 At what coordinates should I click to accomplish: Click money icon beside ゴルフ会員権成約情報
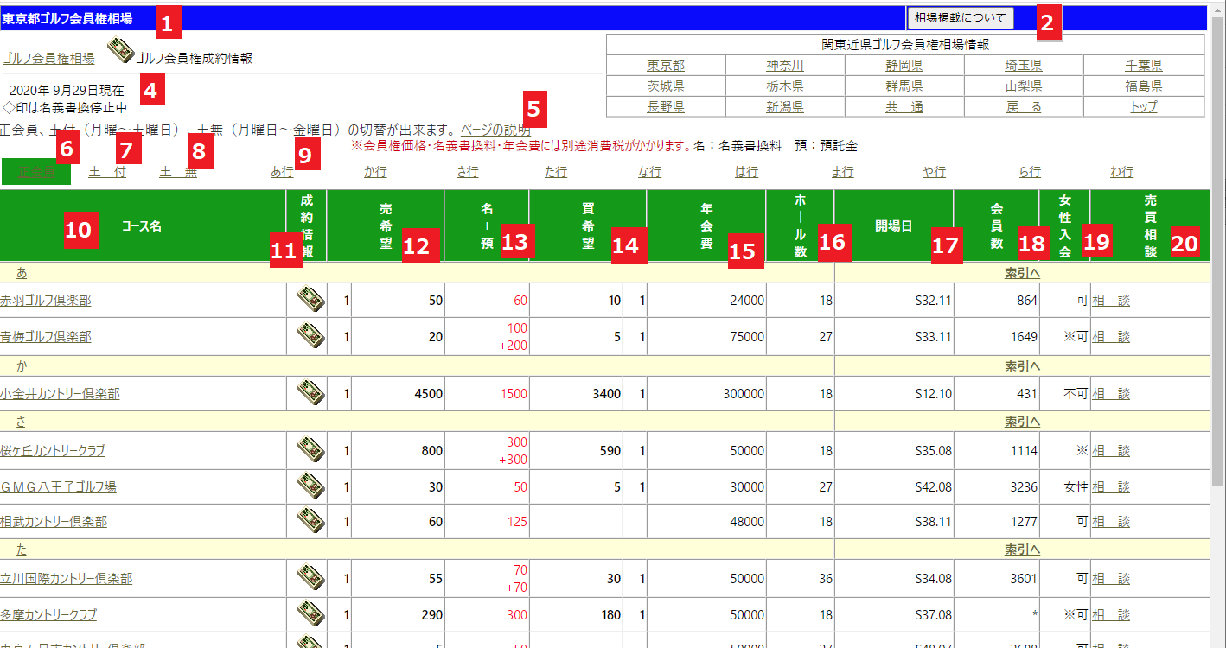[x=120, y=52]
